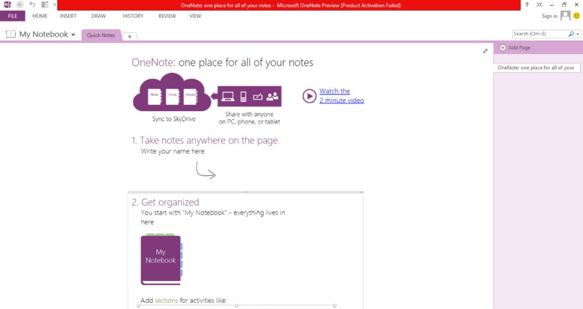Expand the My Notebook dropdown

click(x=74, y=35)
